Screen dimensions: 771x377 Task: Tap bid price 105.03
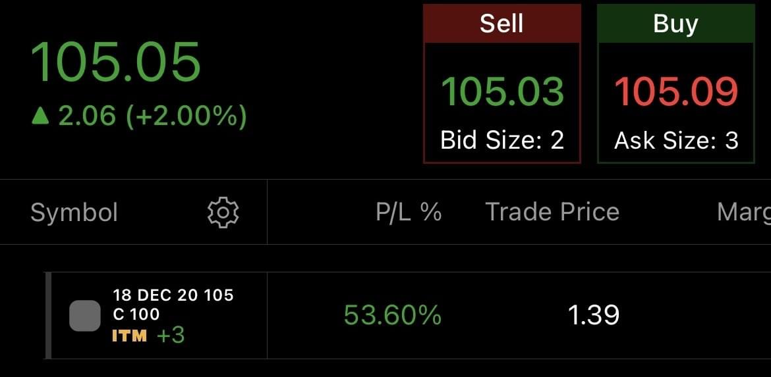pos(502,91)
